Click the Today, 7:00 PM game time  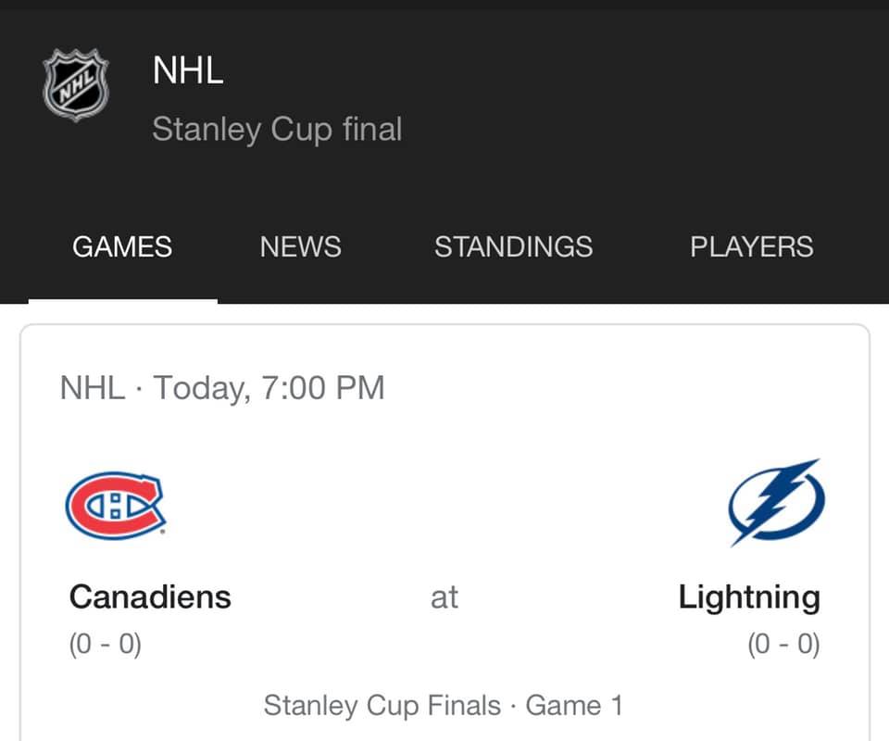click(x=269, y=388)
